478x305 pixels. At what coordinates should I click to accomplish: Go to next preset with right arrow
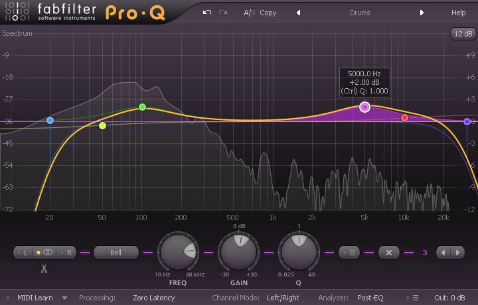tap(422, 13)
